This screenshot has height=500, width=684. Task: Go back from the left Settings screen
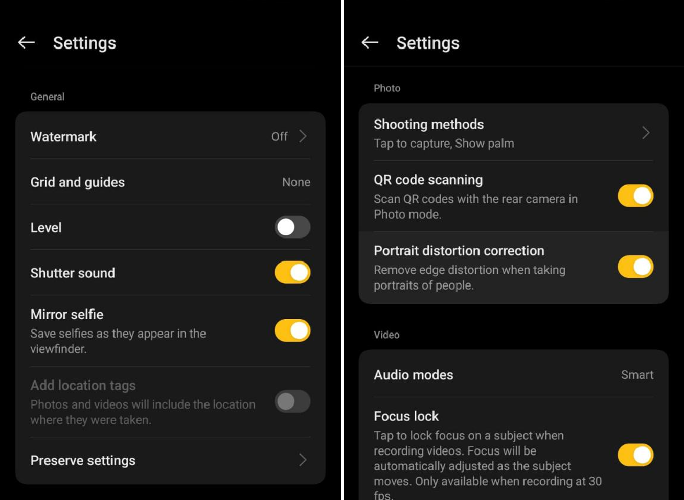[x=27, y=43]
